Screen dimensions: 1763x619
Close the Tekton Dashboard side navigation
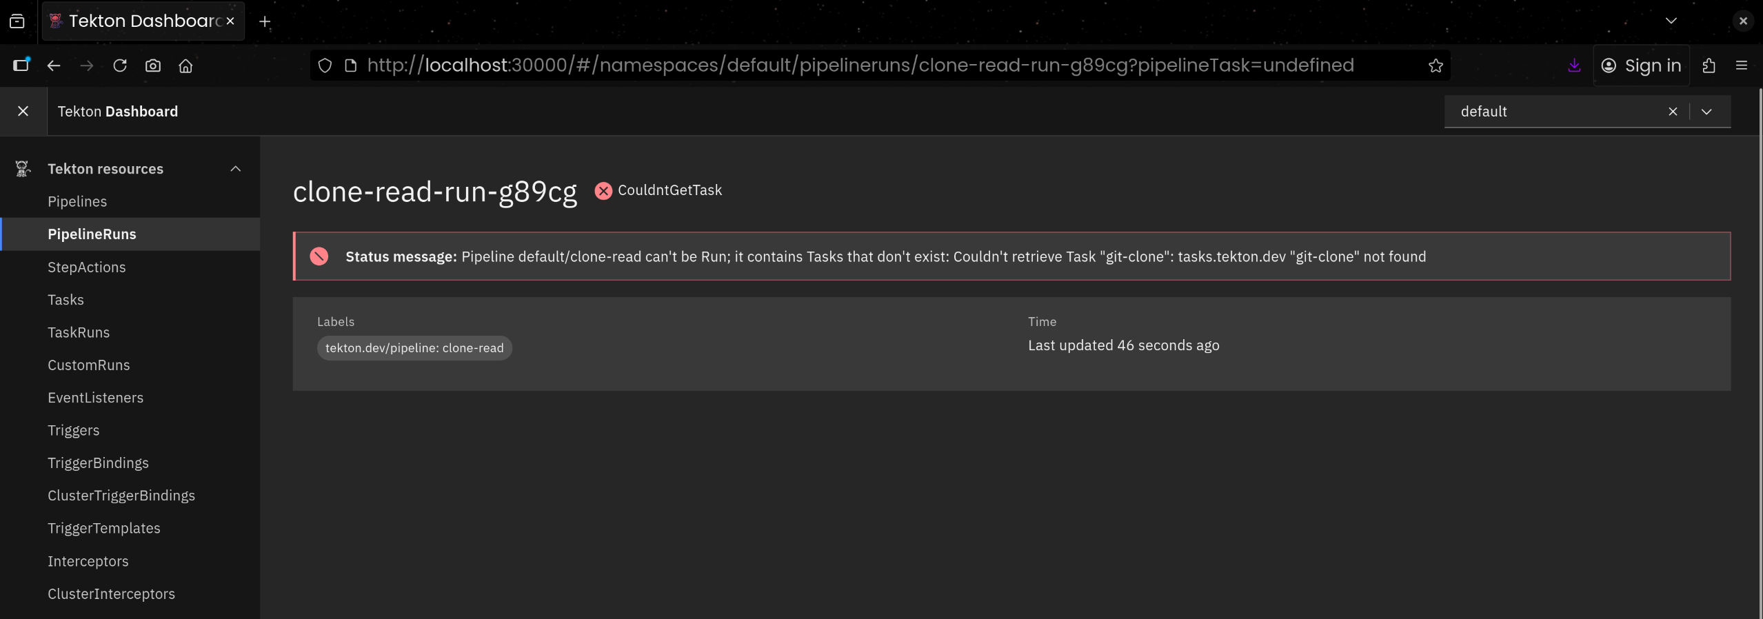click(23, 111)
